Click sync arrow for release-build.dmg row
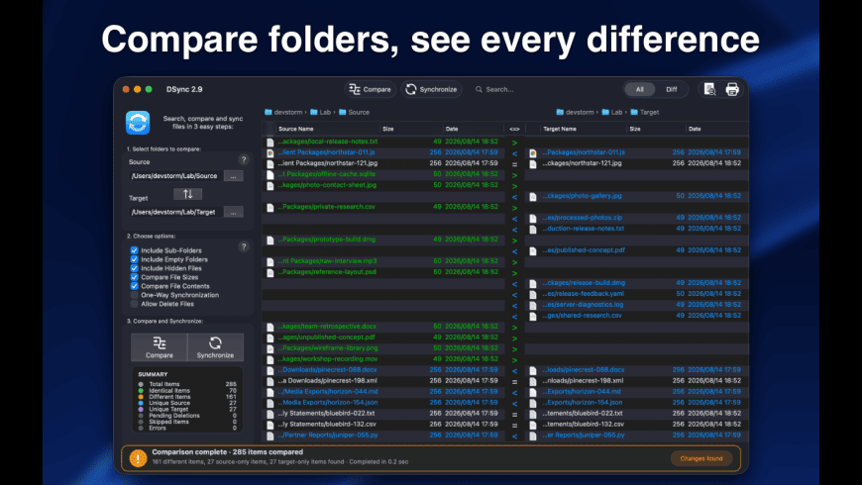Viewport: 862px width, 485px height. click(514, 284)
